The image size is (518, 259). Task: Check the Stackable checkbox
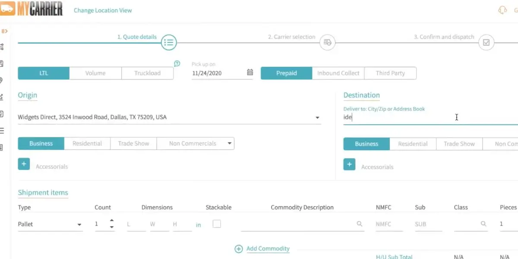[217, 224]
